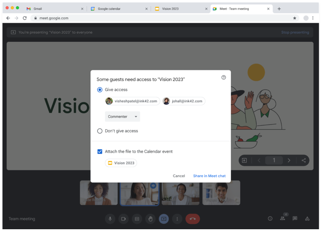321x231 pixels.
Task: Click the Team meeting name label
Action: (x=22, y=219)
